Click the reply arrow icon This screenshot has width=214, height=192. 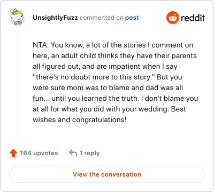tap(73, 153)
